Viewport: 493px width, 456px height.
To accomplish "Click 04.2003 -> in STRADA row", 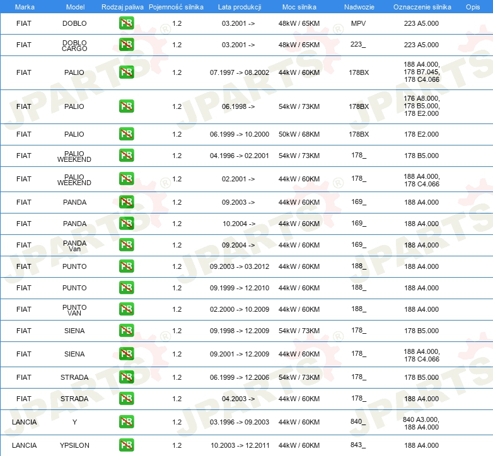I will [x=238, y=399].
